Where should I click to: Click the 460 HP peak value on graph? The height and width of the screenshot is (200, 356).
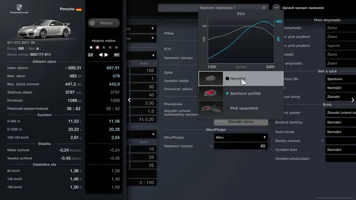tap(279, 21)
